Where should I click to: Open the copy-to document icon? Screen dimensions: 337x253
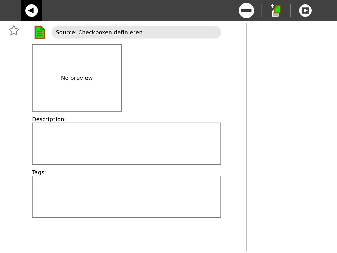click(x=276, y=11)
